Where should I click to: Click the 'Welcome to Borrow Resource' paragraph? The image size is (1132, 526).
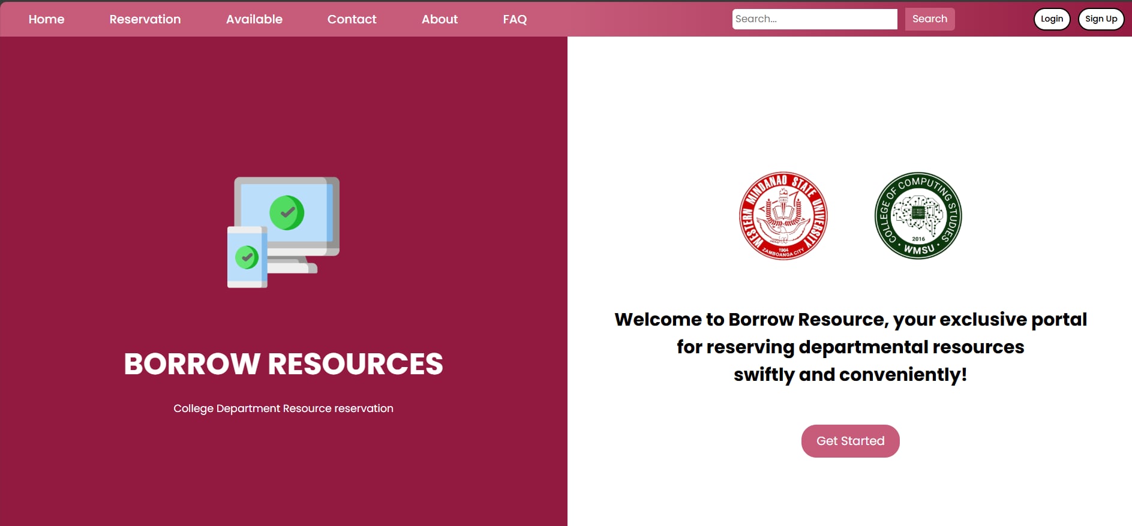850,347
